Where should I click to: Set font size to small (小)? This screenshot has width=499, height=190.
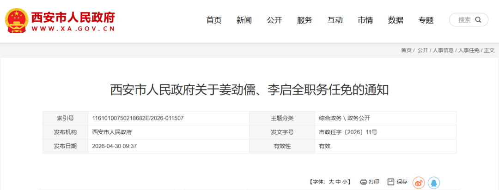click(345, 182)
